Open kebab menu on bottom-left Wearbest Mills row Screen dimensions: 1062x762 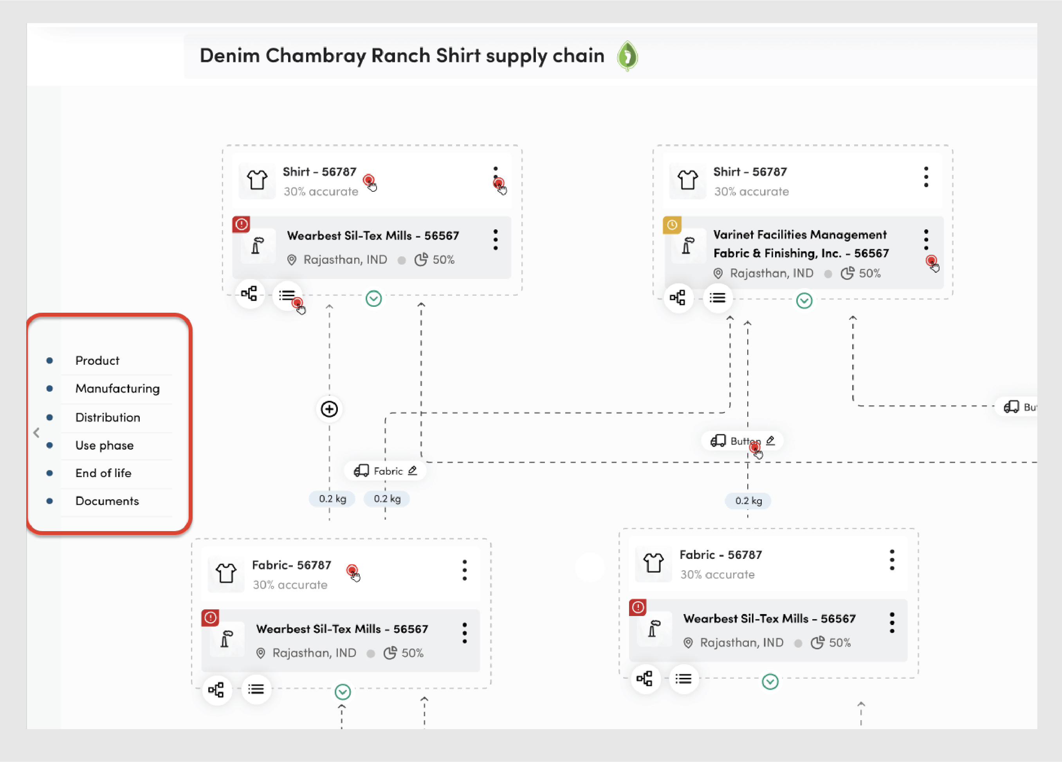464,633
